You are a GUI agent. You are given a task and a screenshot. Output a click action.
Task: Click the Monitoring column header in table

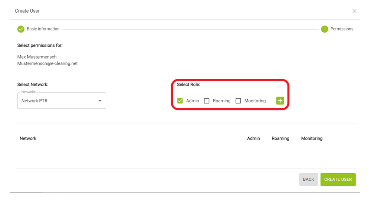pyautogui.click(x=312, y=138)
